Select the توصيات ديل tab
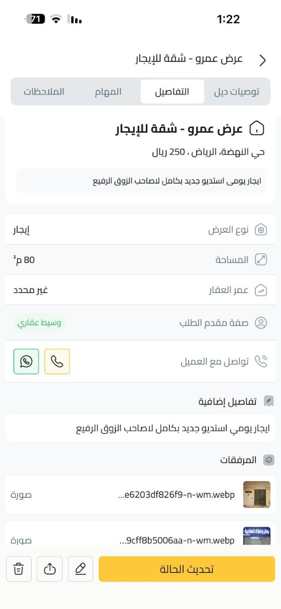Image resolution: width=281 pixels, height=609 pixels. [237, 92]
